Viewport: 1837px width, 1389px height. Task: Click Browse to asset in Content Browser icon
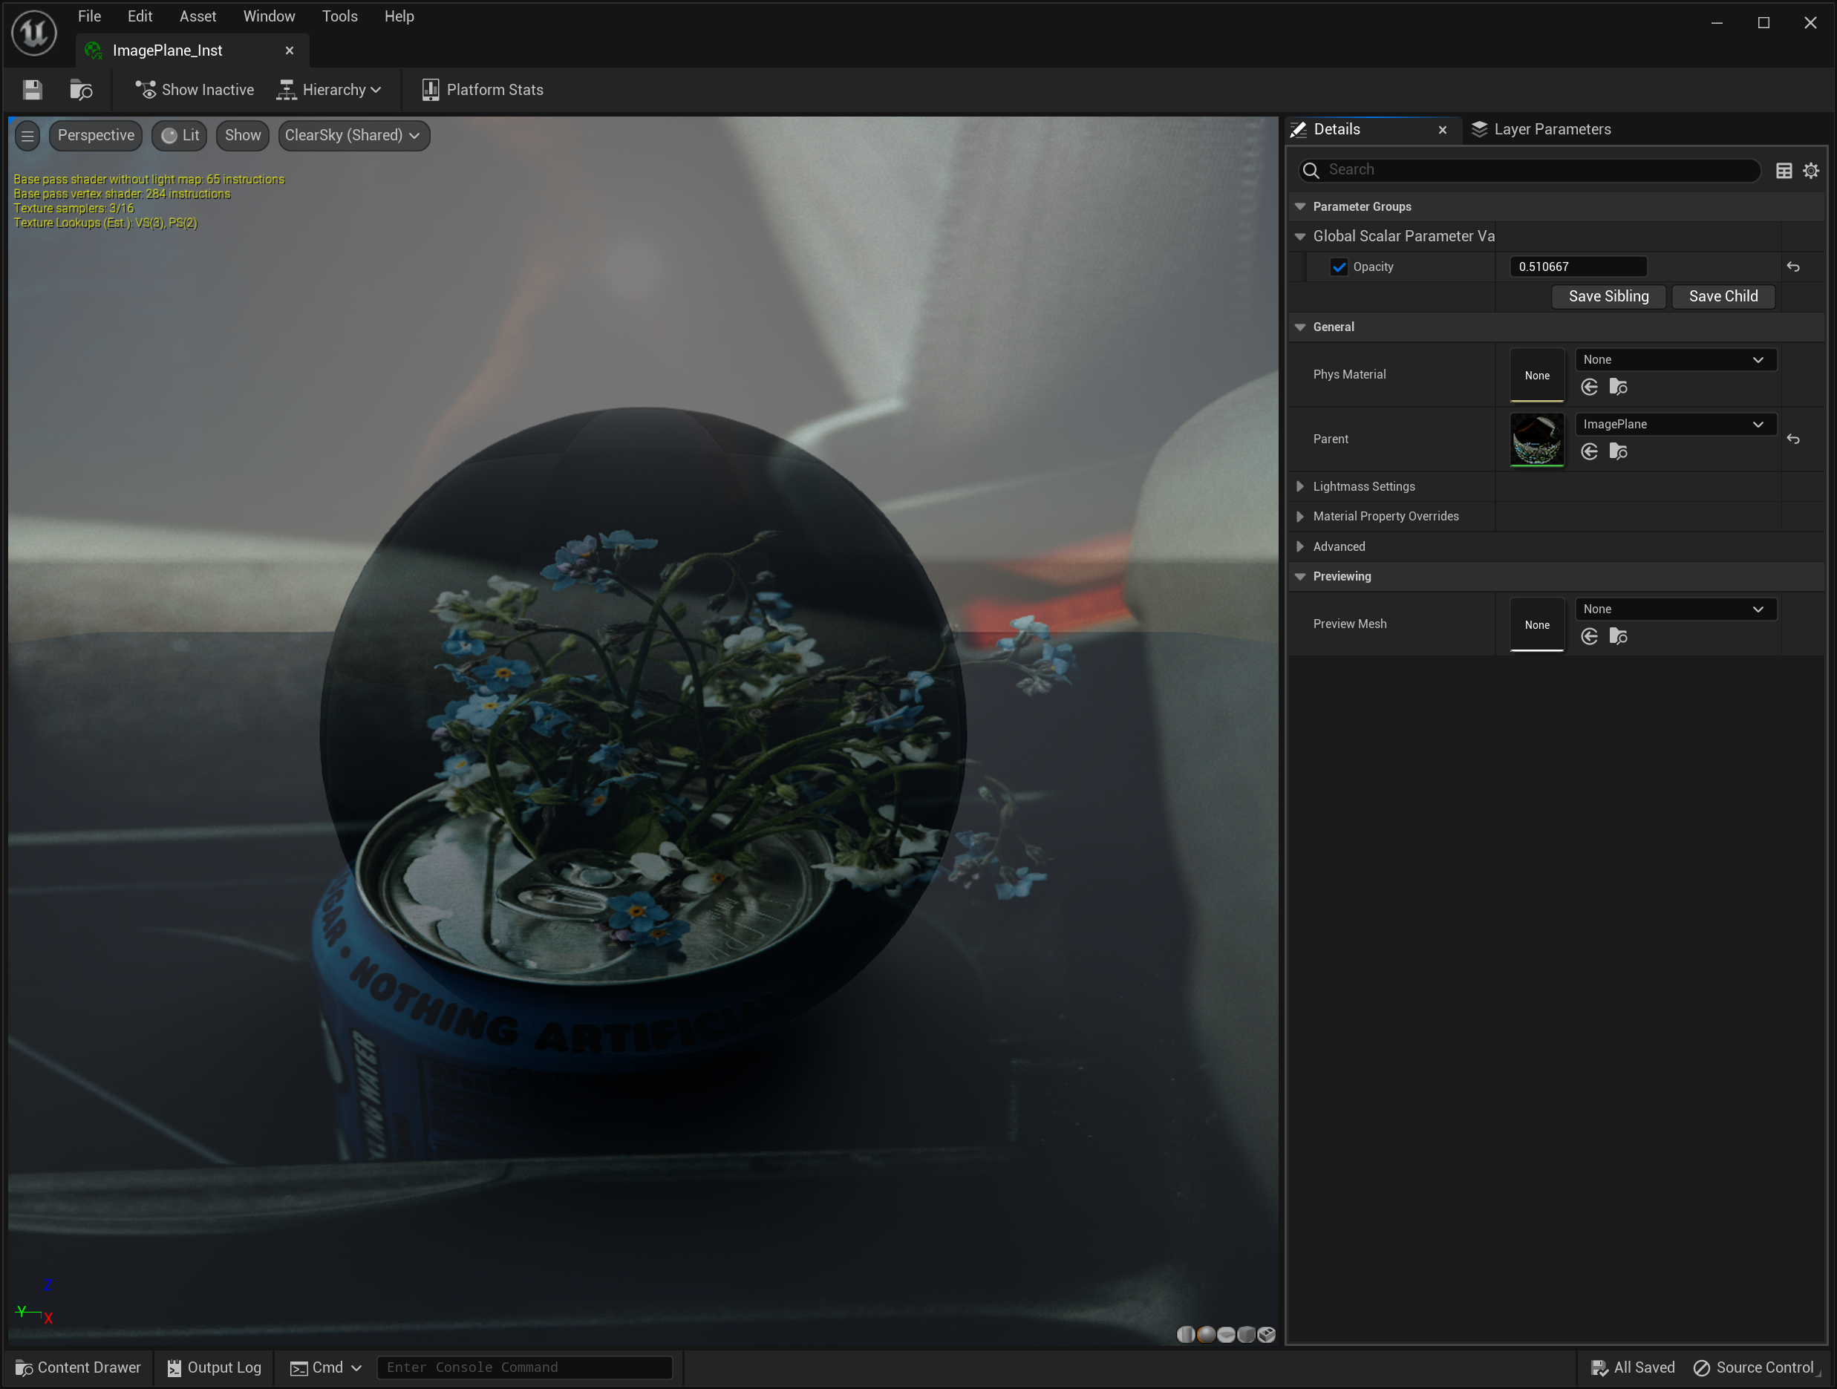pyautogui.click(x=80, y=90)
